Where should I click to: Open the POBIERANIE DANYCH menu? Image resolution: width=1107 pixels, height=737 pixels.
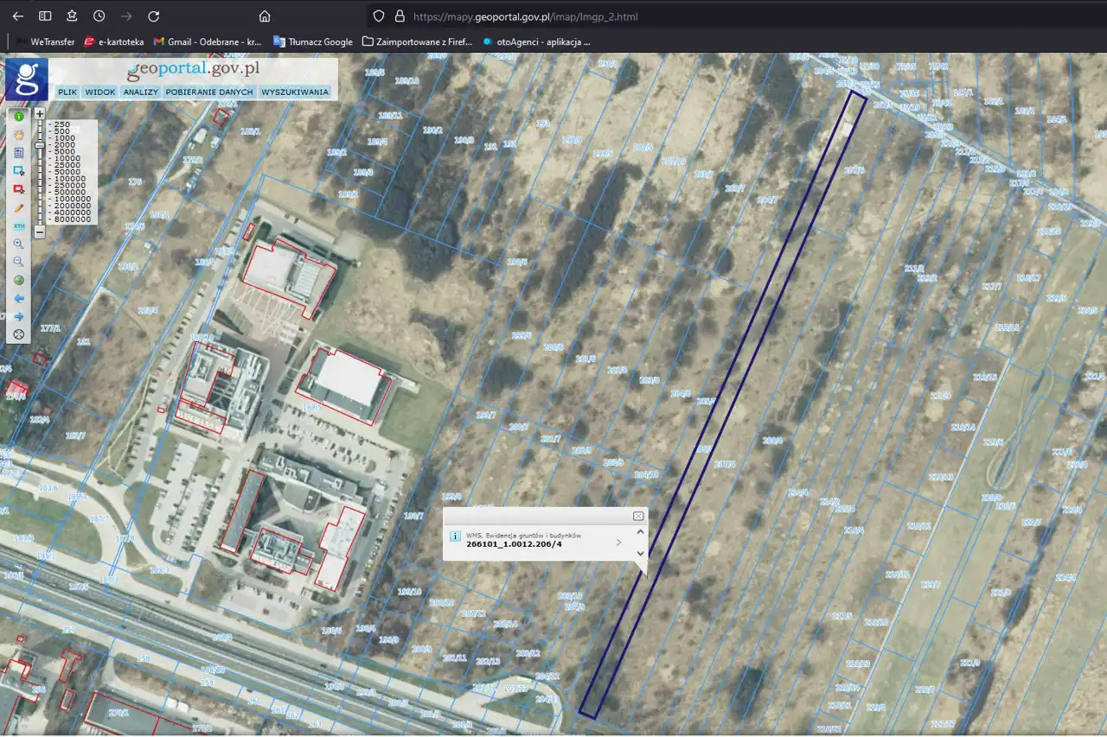click(209, 92)
